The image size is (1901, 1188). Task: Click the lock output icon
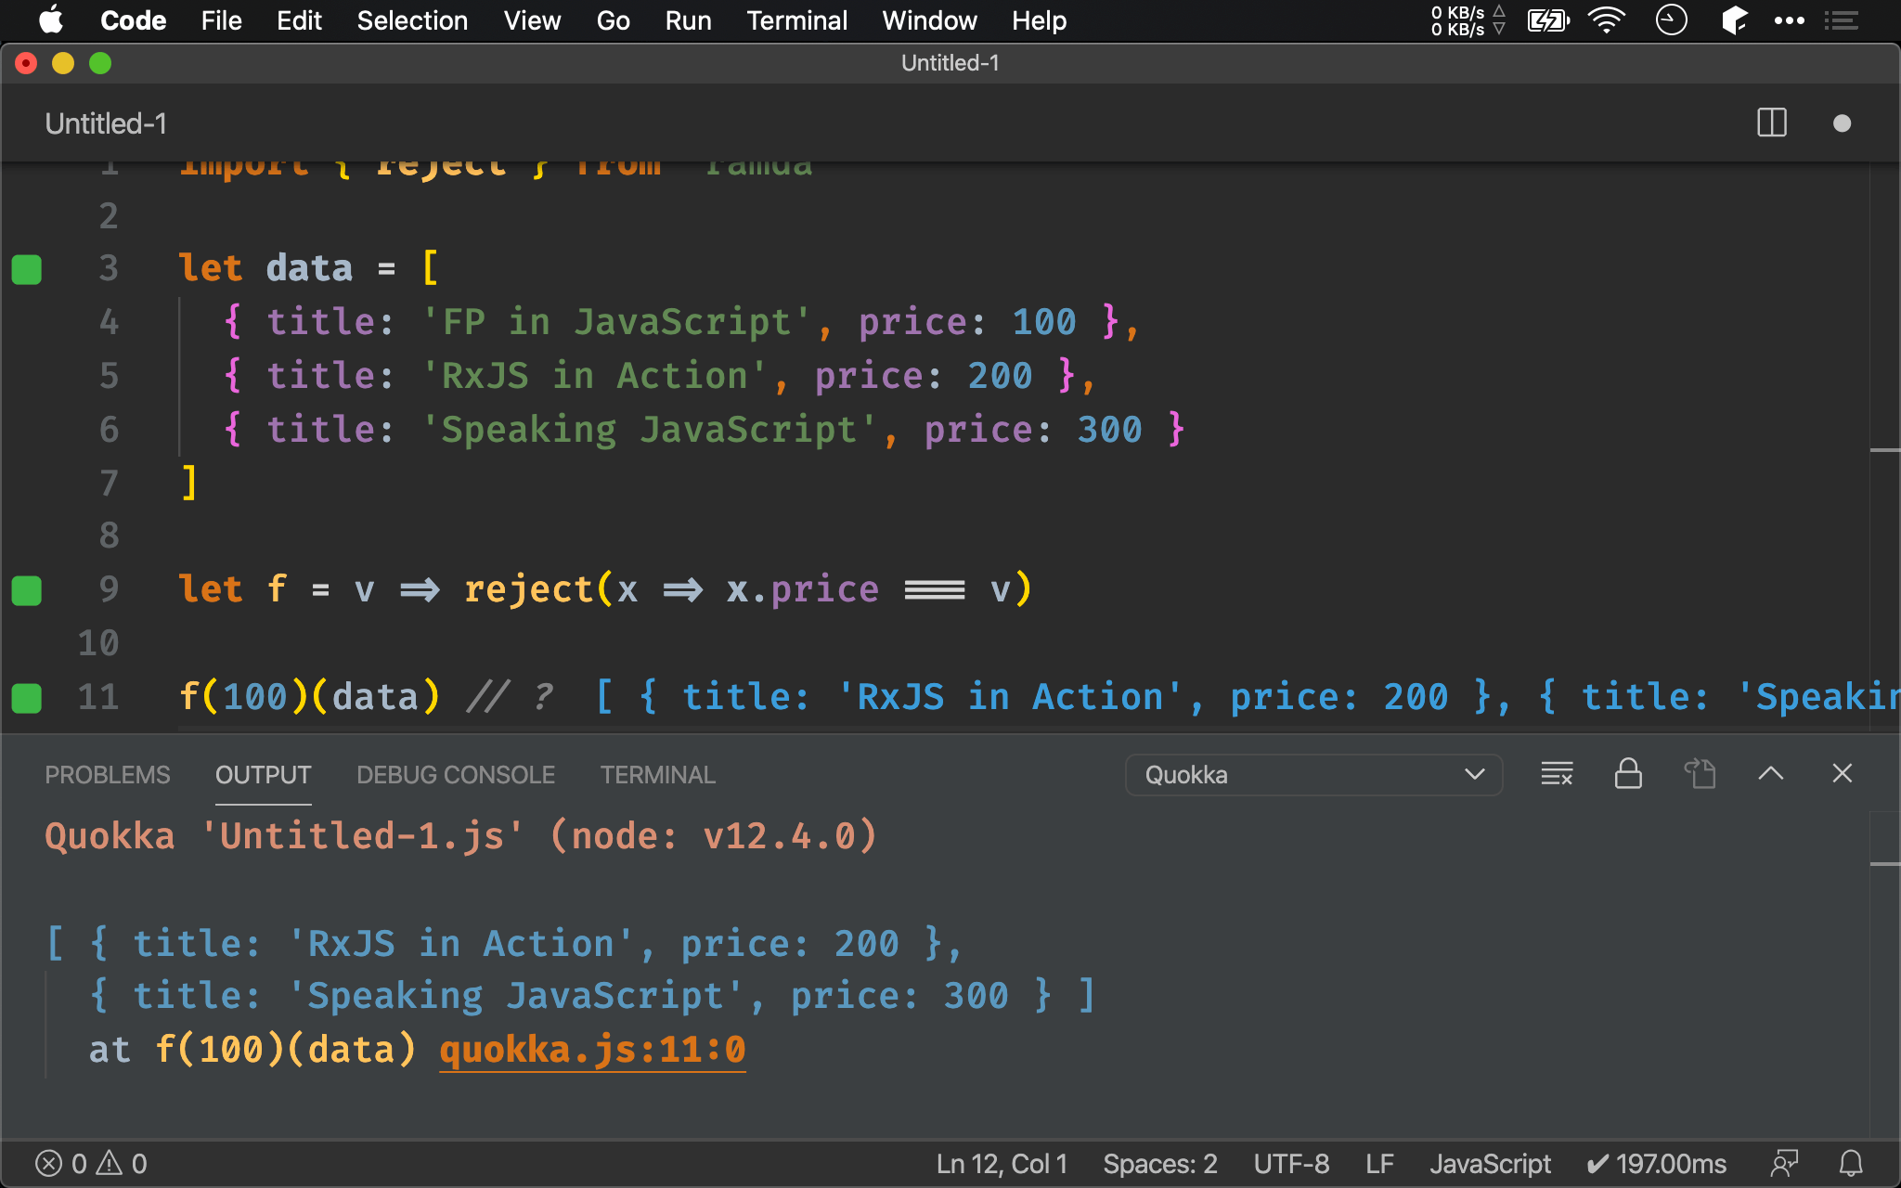1626,773
